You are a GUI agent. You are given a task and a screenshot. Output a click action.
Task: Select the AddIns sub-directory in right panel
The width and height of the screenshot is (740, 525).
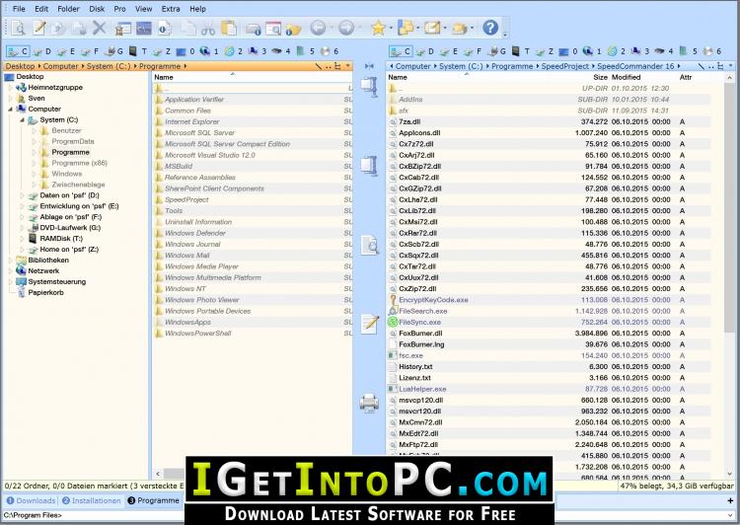click(410, 100)
